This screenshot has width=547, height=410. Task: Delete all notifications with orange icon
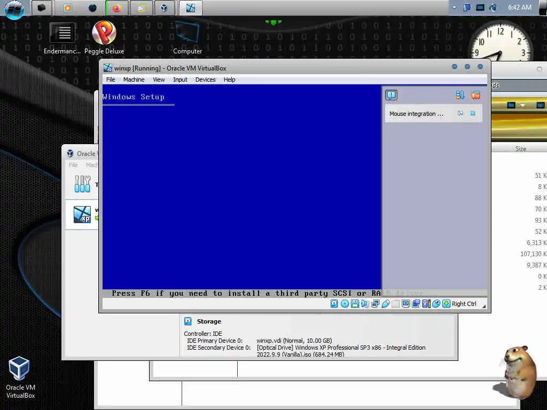point(475,95)
